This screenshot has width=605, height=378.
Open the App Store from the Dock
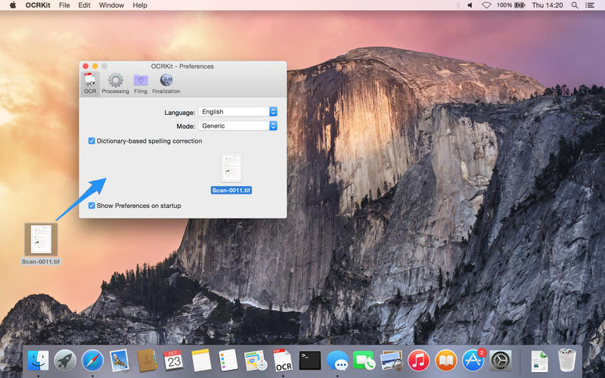[x=473, y=360]
